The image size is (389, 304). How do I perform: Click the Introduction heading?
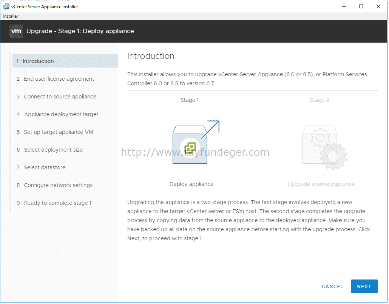pos(151,56)
